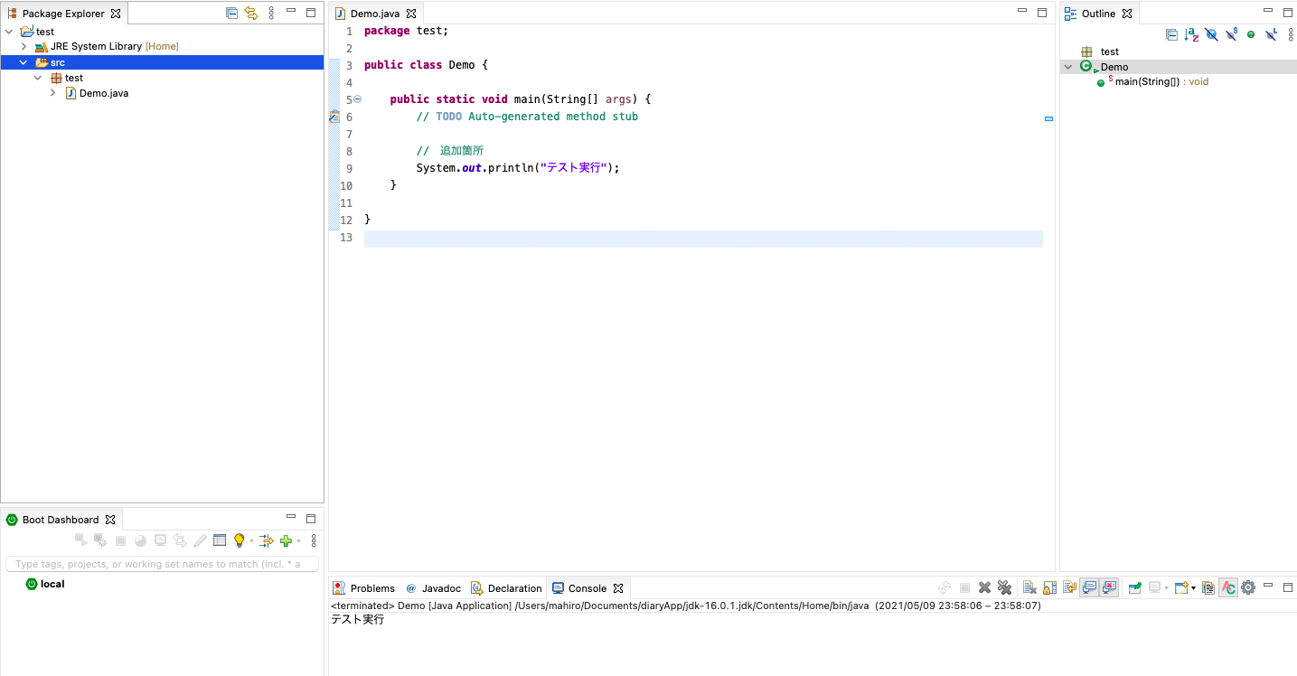Clear the Console output
Screen dimensions: 1297x676
pos(1029,587)
